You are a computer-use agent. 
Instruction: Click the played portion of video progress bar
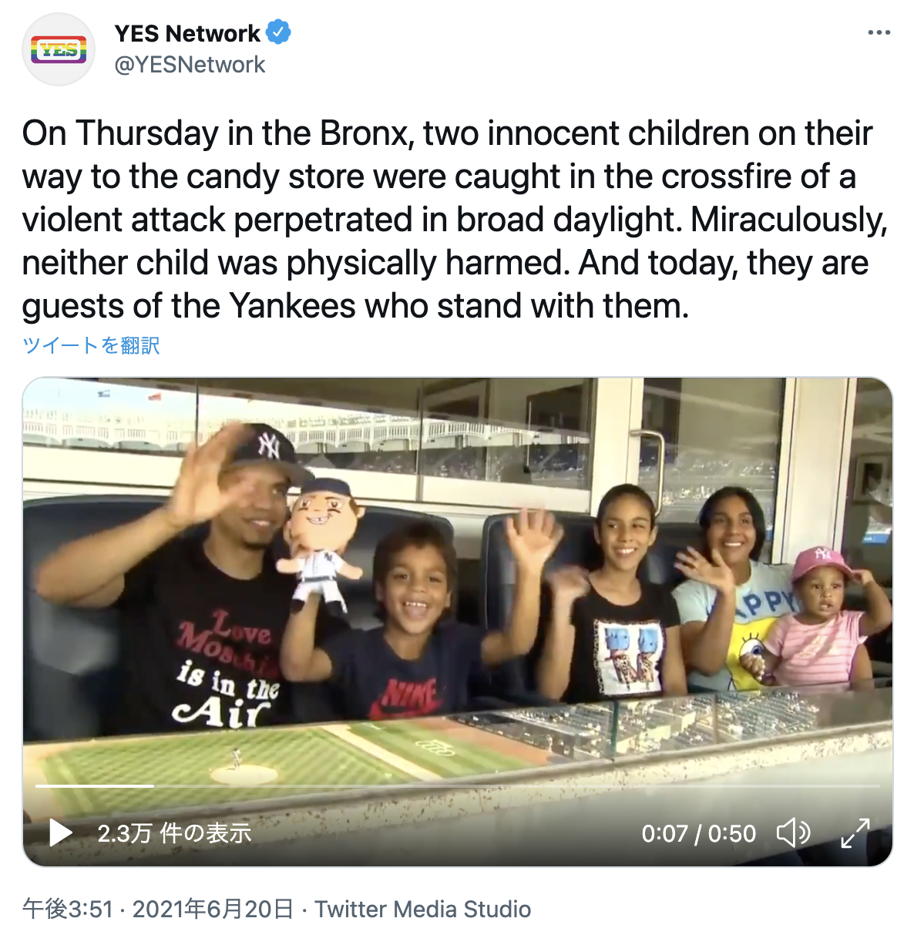point(92,786)
